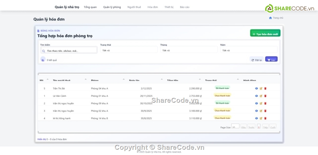This screenshot has width=318, height=155.
Task: Go to Người thuê menu
Action: (134, 7)
